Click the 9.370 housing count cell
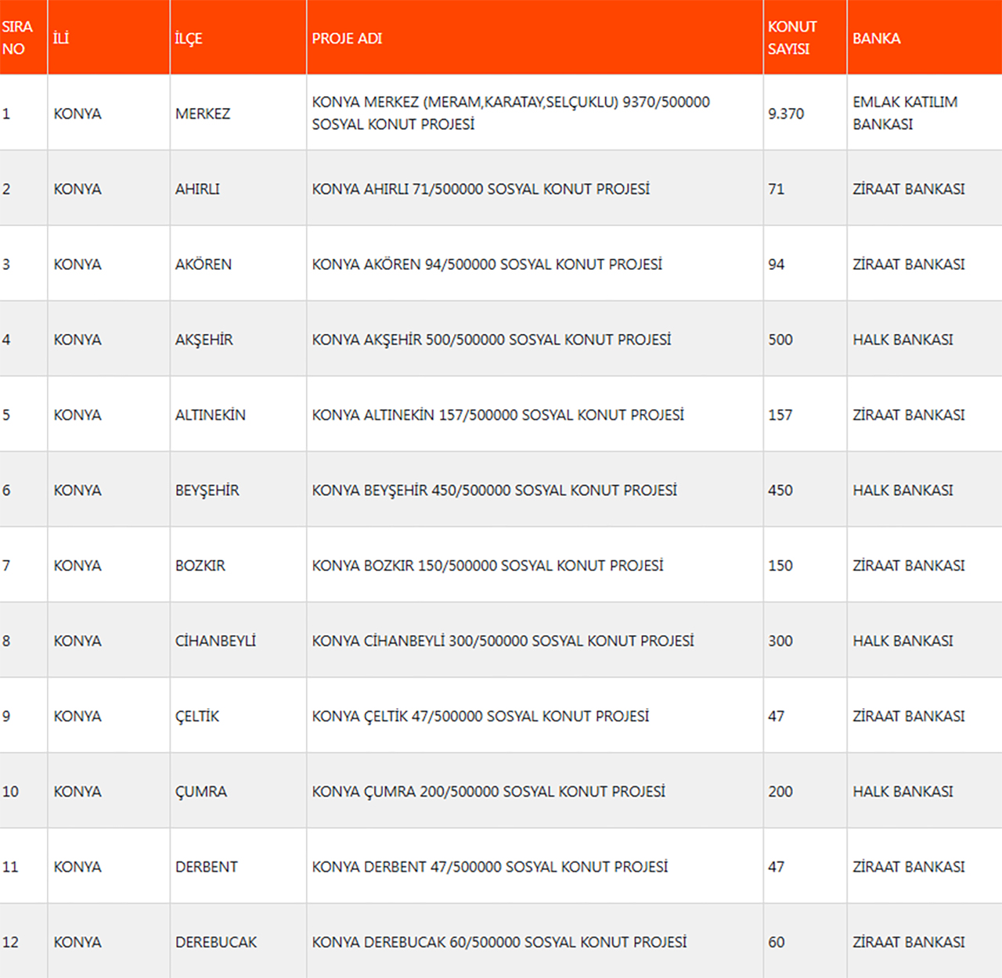 click(x=785, y=113)
